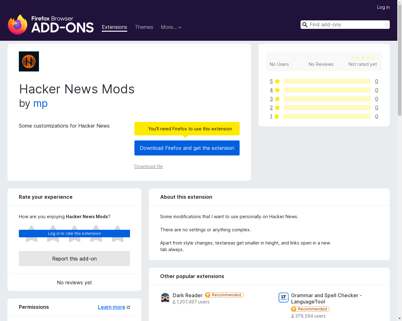The width and height of the screenshot is (402, 321).
Task: Submit search with the arrow icon
Action: (385, 25)
